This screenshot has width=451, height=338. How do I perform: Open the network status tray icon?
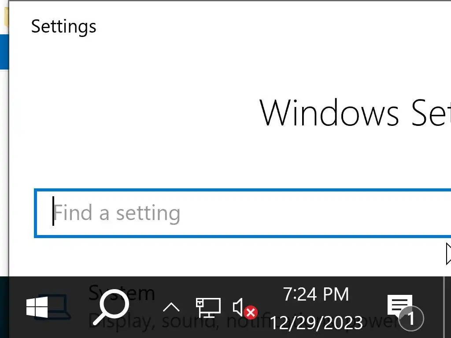[x=208, y=307]
